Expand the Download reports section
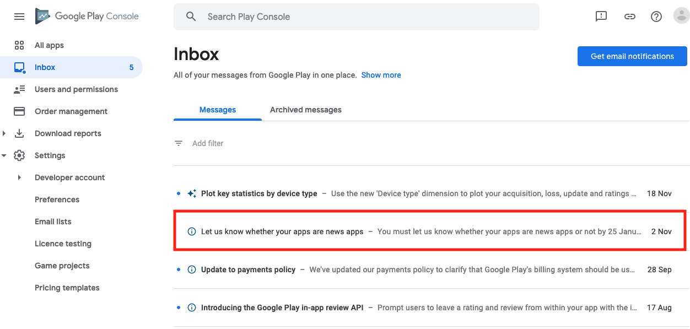The height and width of the screenshot is (329, 690). (4, 133)
